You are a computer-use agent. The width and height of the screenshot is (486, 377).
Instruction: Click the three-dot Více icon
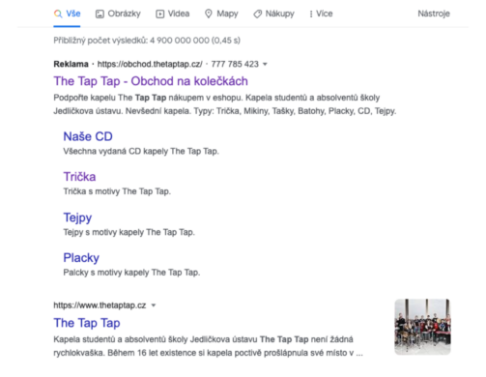(311, 14)
